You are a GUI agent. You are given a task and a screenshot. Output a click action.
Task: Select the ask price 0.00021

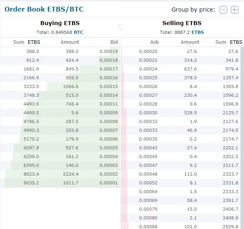click(148, 60)
